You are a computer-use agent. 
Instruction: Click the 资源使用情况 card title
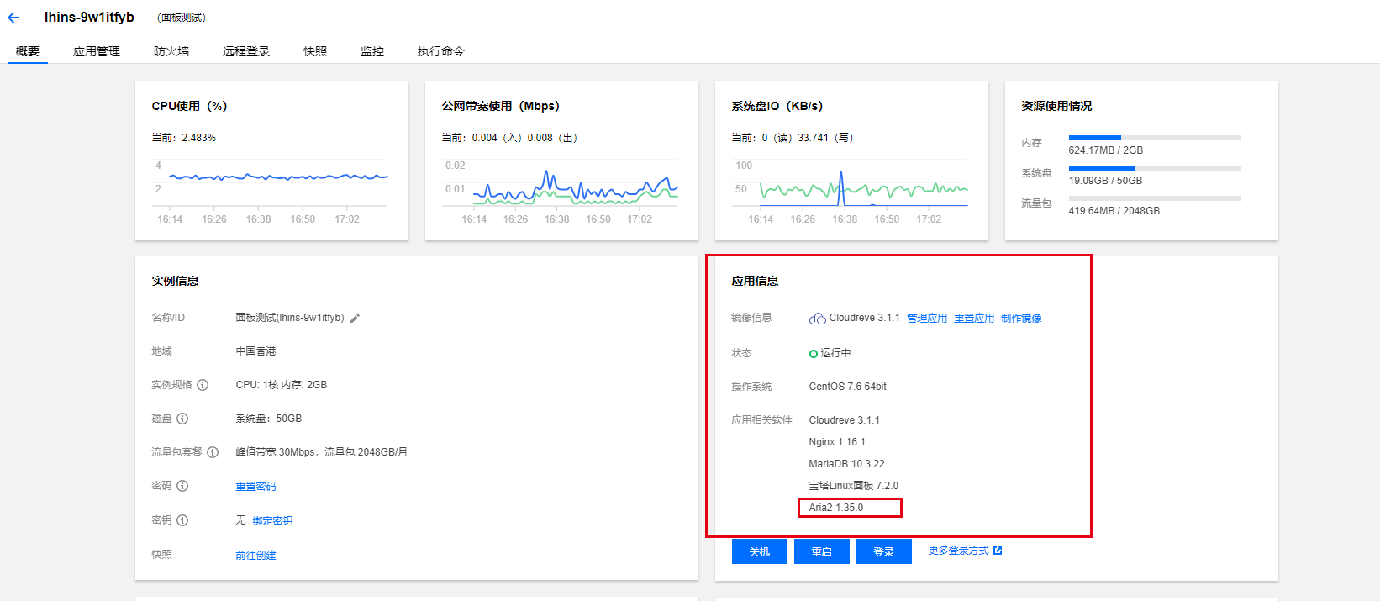click(x=1056, y=106)
